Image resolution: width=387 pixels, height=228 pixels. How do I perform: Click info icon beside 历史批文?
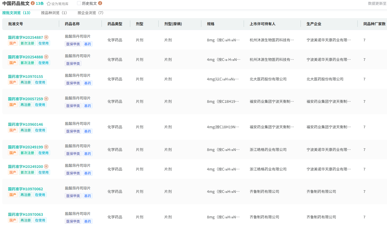point(100,3)
